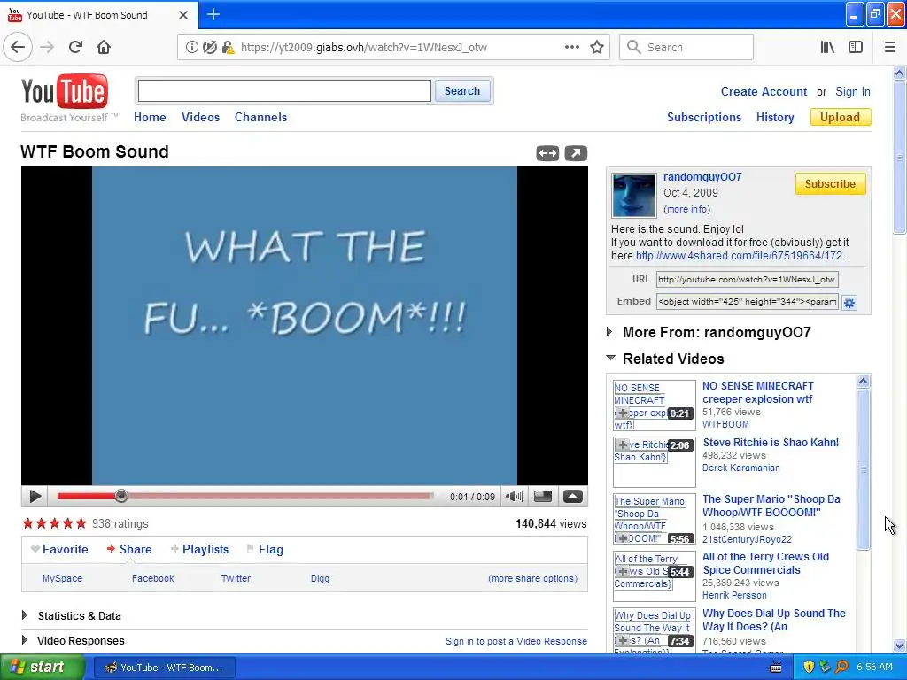
Task: Add NO SENSE MINECRAFT video to queue
Action: click(x=623, y=413)
